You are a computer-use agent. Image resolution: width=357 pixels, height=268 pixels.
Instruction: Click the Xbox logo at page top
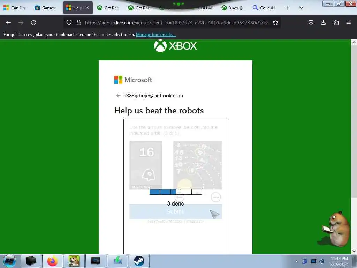[175, 46]
